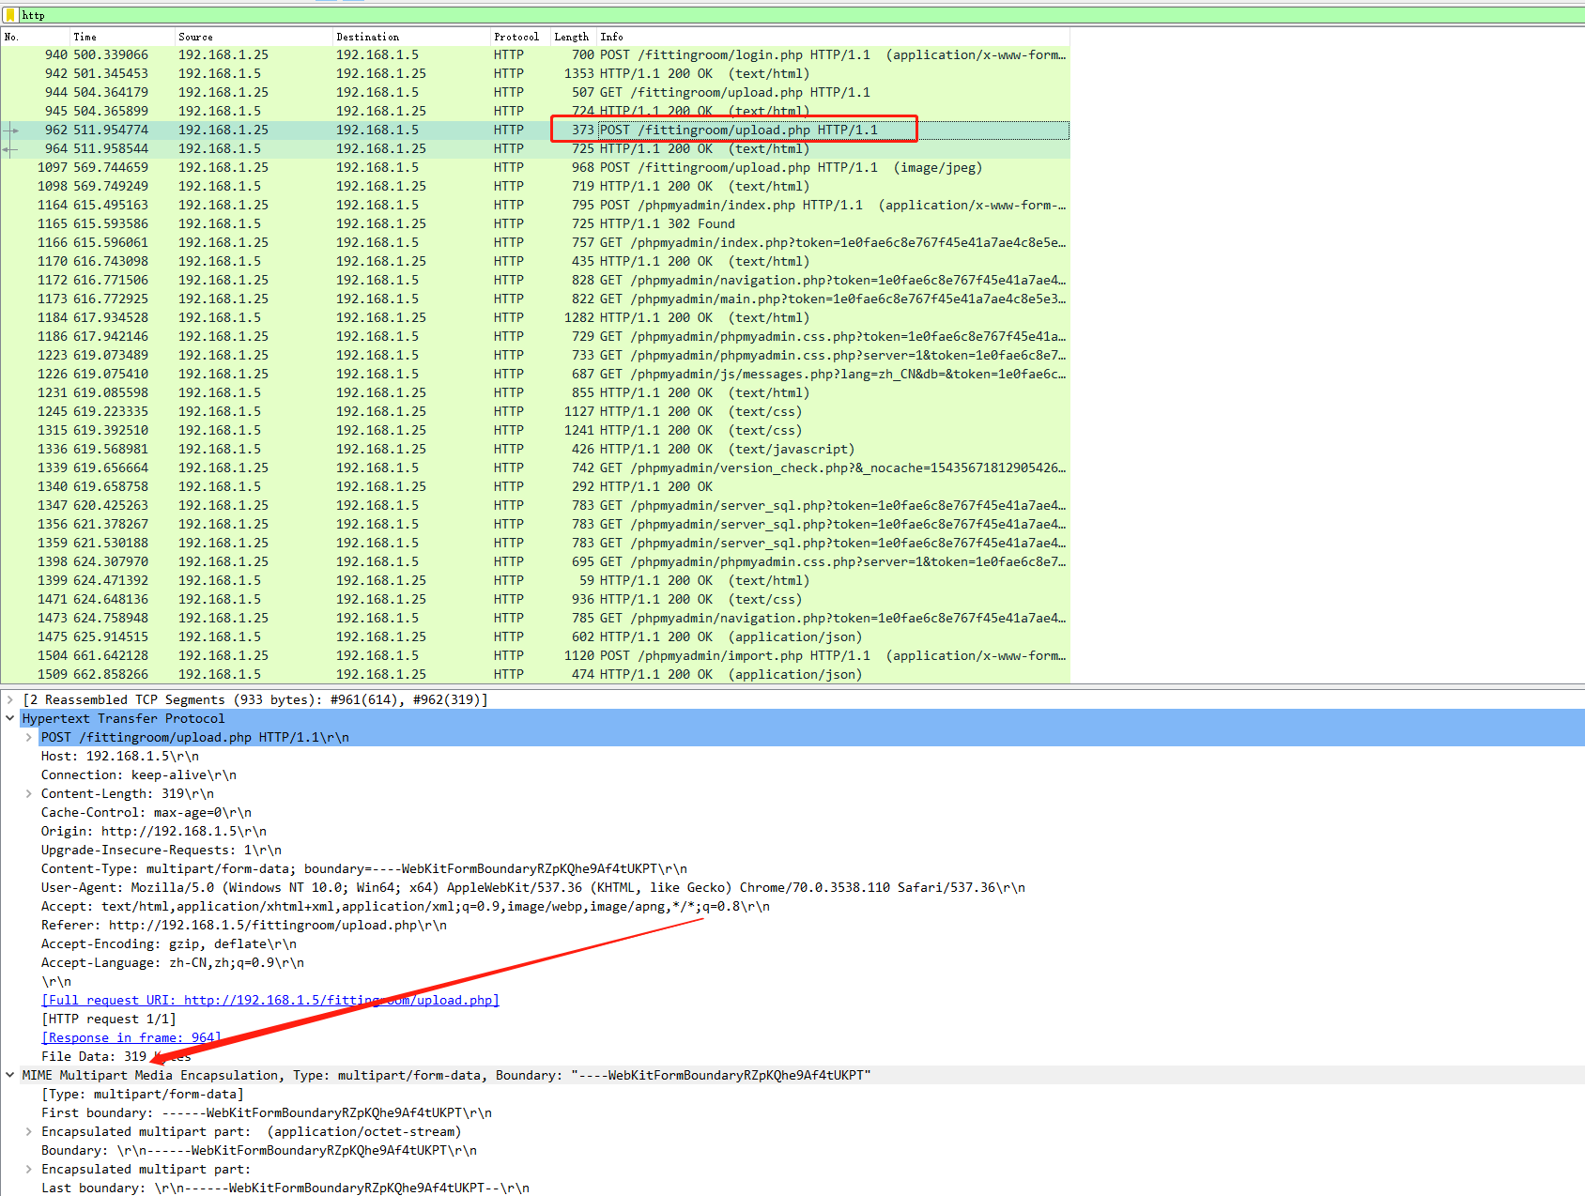This screenshot has height=1196, width=1585.
Task: Sort packets by the Protocol column
Action: pos(516,37)
